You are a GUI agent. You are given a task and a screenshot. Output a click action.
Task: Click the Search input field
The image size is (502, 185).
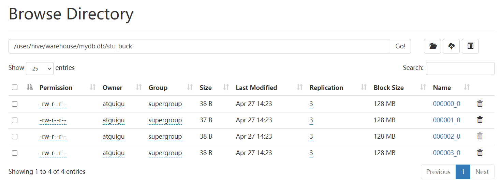coord(460,68)
